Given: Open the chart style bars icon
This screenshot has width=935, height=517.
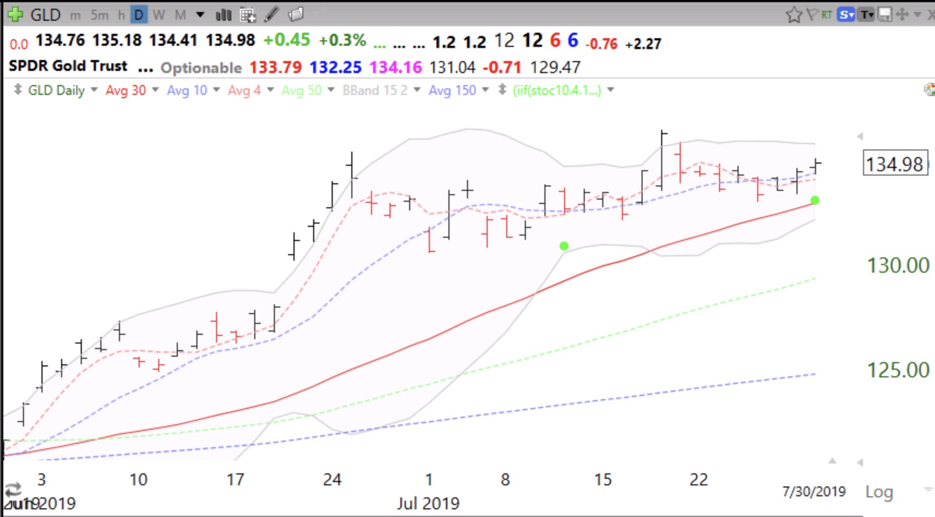Looking at the screenshot, I should tap(223, 15).
